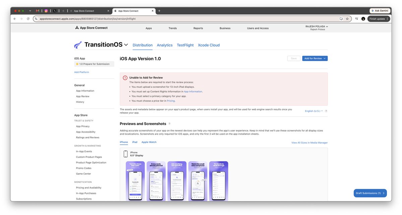Image resolution: width=402 pixels, height=215 pixels.
Task: Click the TransitionOS app logo icon
Action: (x=78, y=45)
